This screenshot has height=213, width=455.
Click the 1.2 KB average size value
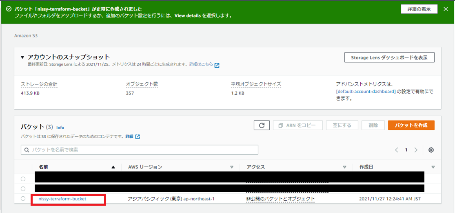click(237, 93)
